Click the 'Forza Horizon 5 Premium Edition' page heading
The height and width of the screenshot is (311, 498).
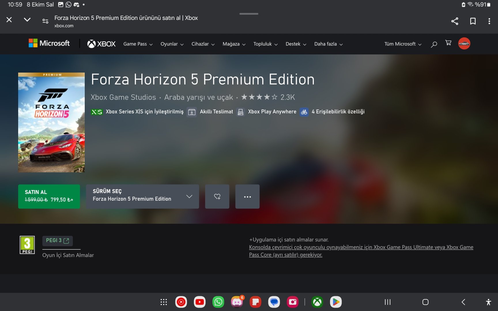tap(203, 79)
